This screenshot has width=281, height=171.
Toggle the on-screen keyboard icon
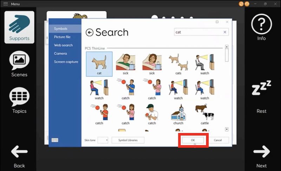[55, 140]
